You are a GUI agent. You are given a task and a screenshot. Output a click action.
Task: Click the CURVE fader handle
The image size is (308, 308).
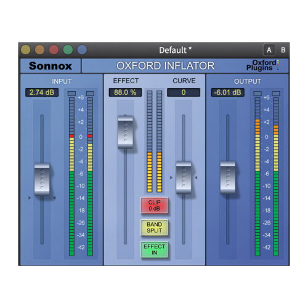[x=184, y=177]
